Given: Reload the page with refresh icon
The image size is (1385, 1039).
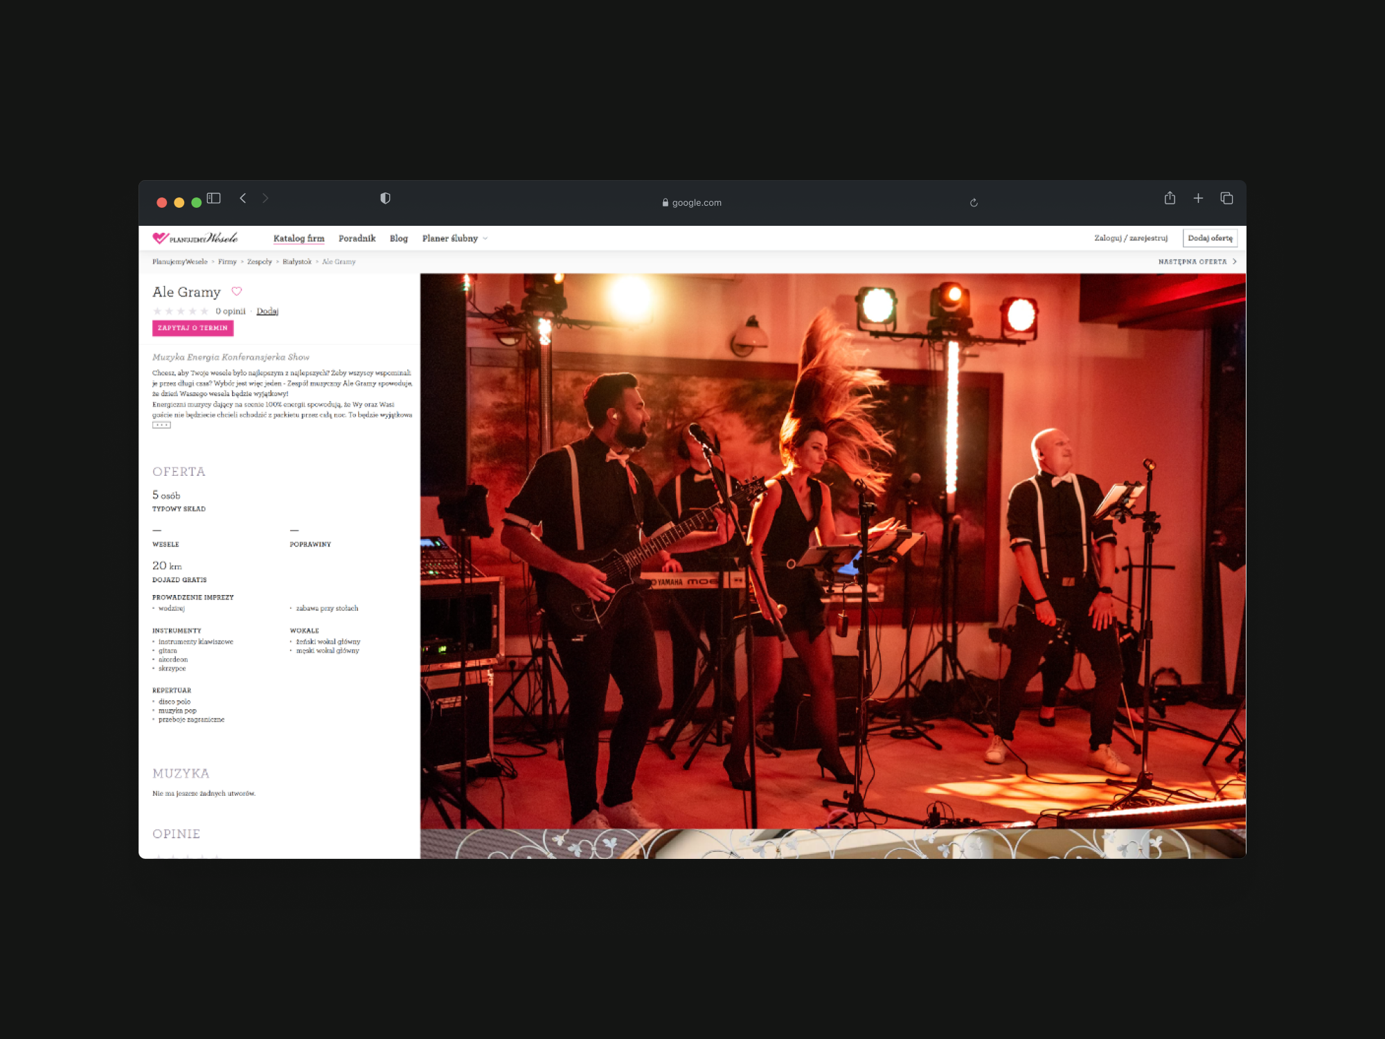Looking at the screenshot, I should click(x=974, y=203).
